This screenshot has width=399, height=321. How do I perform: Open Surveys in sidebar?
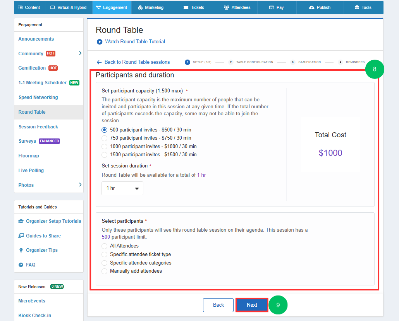(x=27, y=141)
